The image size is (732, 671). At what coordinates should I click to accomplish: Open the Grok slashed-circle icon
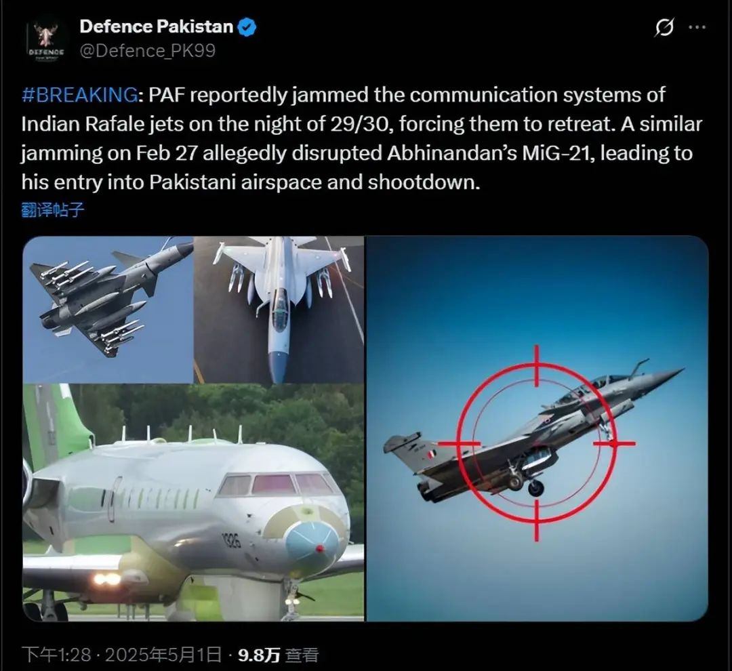click(664, 27)
